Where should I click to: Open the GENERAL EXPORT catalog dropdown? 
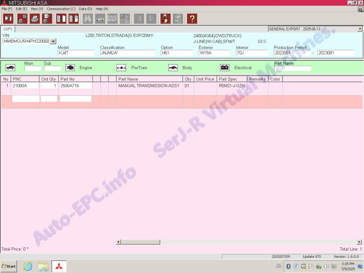[360, 29]
